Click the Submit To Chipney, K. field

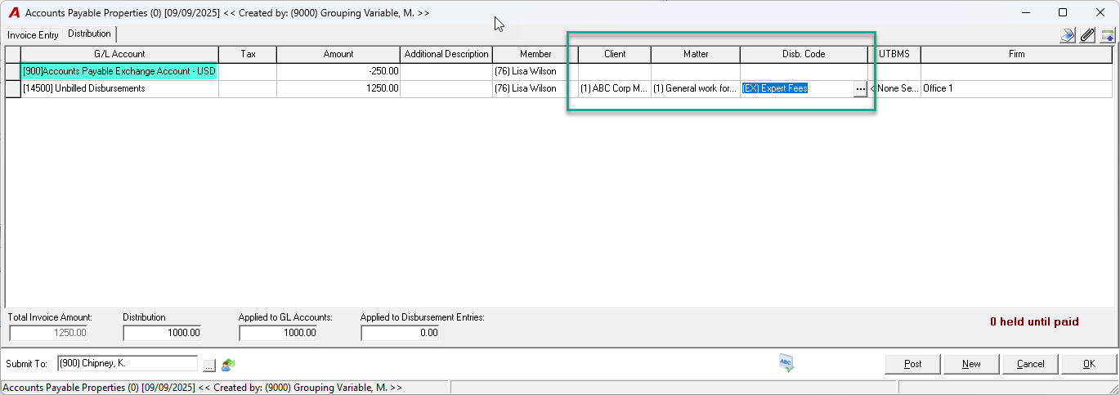(x=128, y=364)
